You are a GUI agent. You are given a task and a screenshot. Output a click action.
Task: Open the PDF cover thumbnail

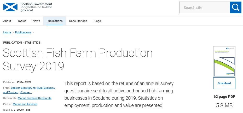coord(224,61)
